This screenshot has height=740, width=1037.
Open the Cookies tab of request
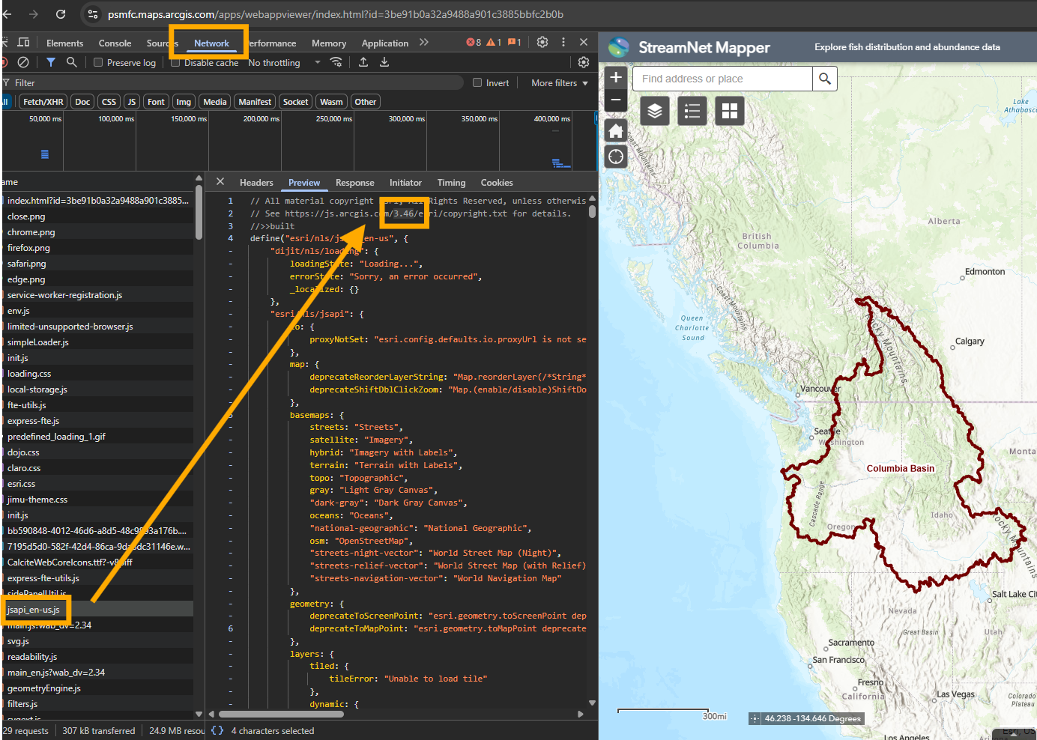[497, 182]
